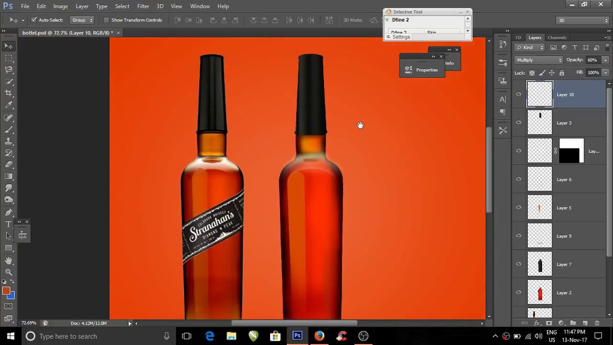Toggle Quick Mask mode icon

(9, 306)
